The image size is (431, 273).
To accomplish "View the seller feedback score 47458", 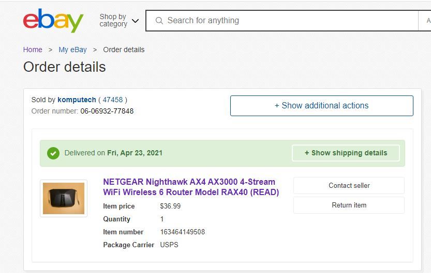I will coord(113,100).
